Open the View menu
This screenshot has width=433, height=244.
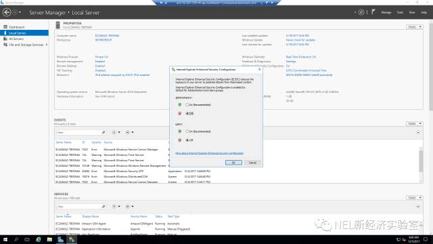(412, 12)
